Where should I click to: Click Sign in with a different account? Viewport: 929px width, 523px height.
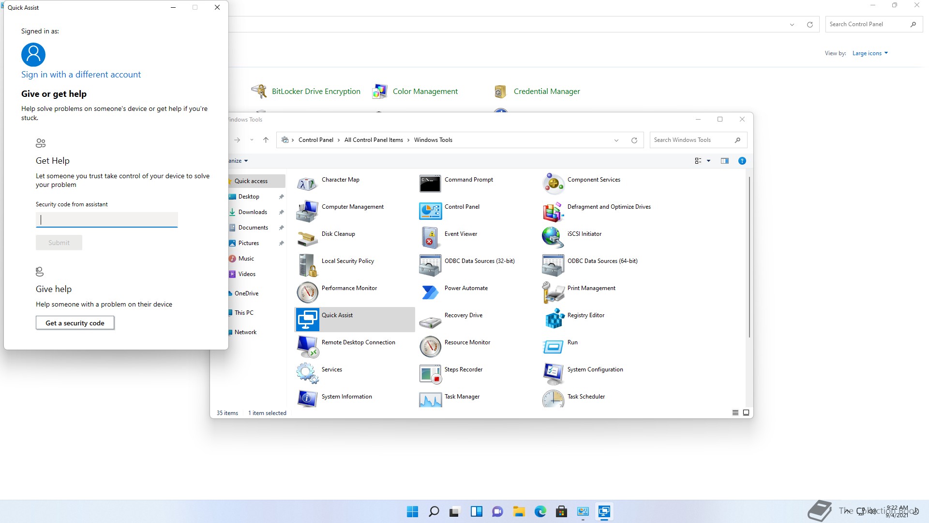[x=81, y=75]
